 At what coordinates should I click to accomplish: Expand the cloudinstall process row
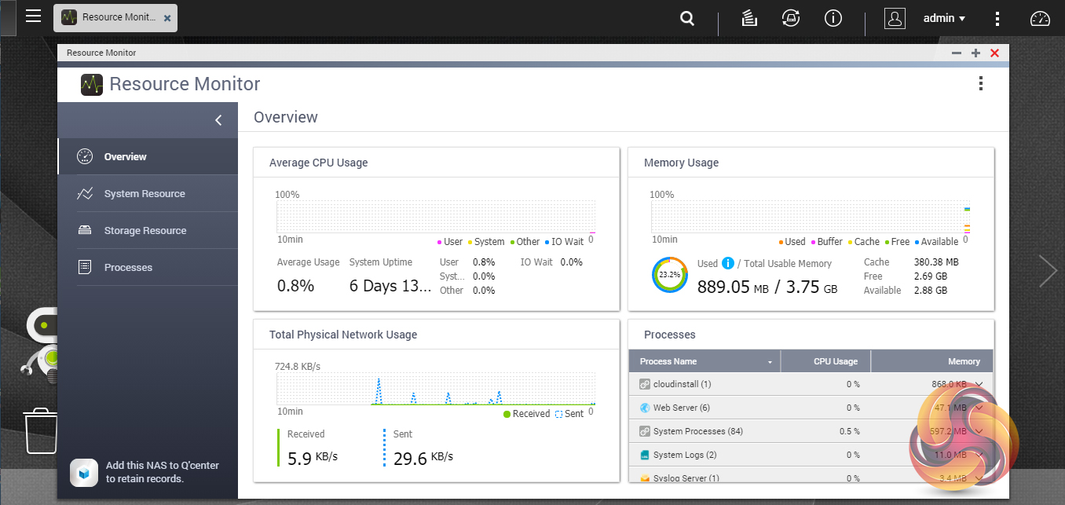[979, 384]
